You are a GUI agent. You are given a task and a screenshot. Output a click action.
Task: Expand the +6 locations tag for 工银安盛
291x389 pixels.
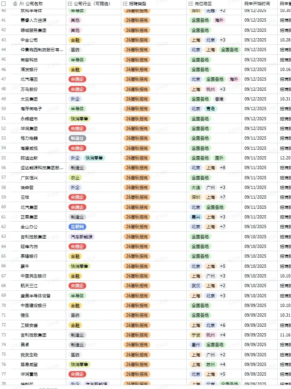coord(223,325)
